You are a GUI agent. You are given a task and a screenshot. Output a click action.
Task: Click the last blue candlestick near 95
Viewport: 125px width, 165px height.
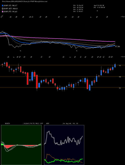tap(115, 66)
